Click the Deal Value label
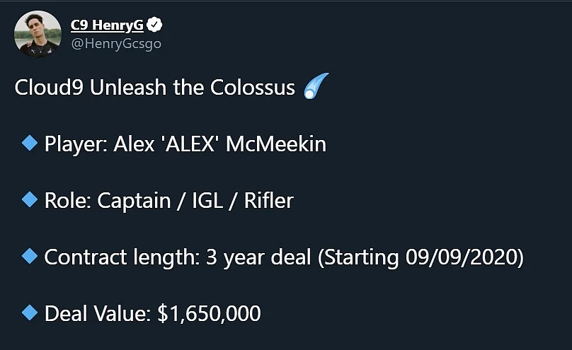 98,313
